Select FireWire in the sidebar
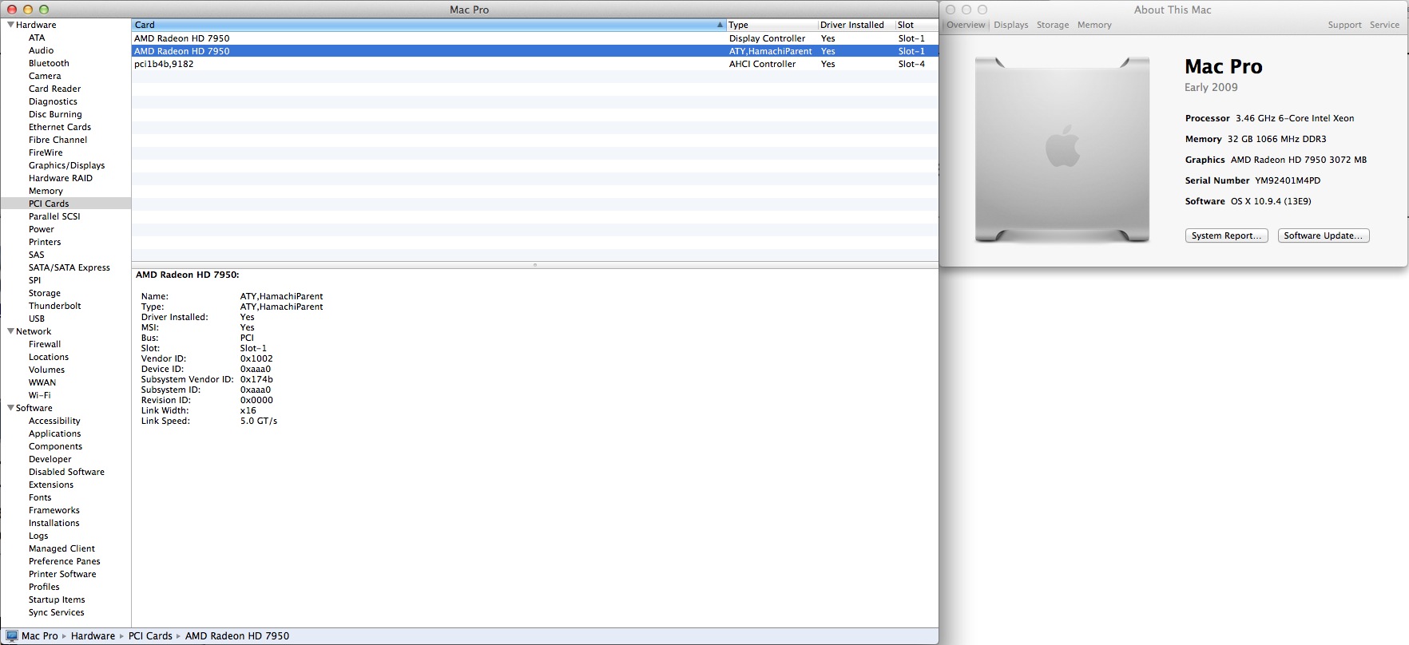Viewport: 1409px width, 645px height. coord(46,152)
